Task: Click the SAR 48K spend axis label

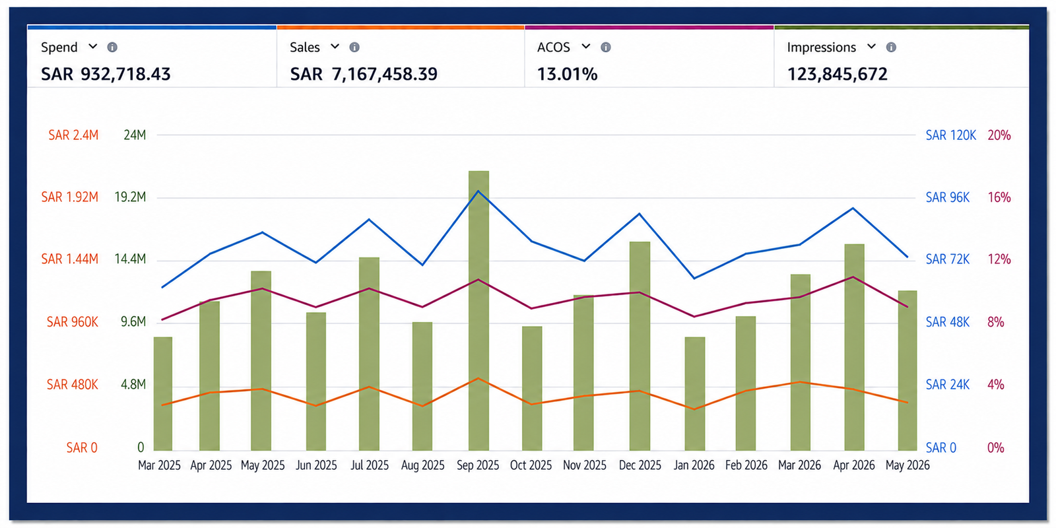Action: pos(948,322)
